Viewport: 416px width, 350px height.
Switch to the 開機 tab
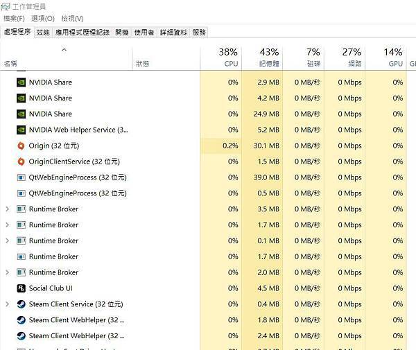point(122,33)
